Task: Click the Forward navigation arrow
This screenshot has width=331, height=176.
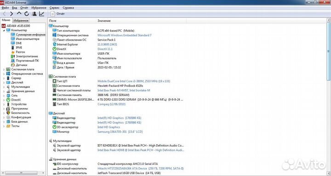Action: pyautogui.click(x=11, y=14)
